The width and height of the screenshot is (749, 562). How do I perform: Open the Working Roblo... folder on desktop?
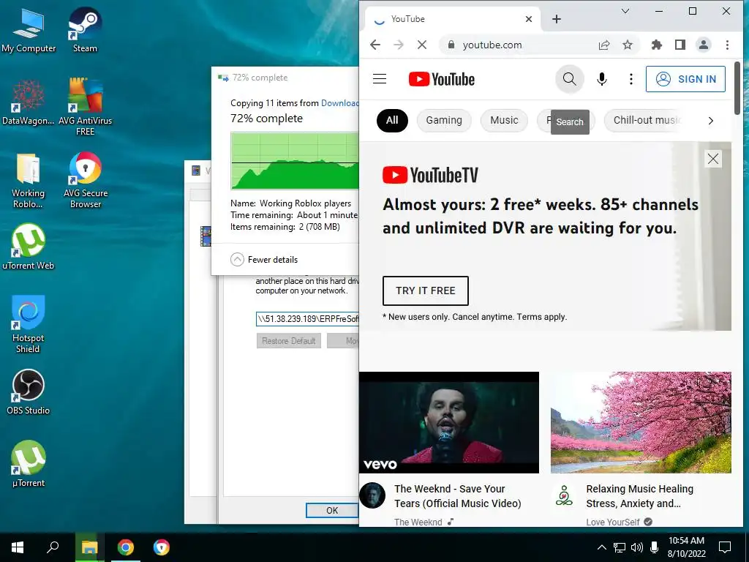coord(29,180)
